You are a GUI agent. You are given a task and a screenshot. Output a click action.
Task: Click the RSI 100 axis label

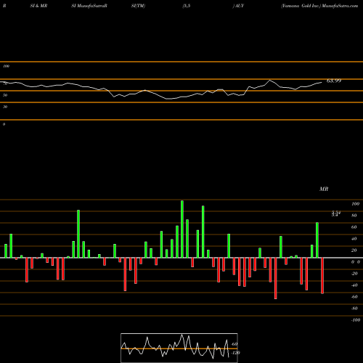click(x=6, y=66)
